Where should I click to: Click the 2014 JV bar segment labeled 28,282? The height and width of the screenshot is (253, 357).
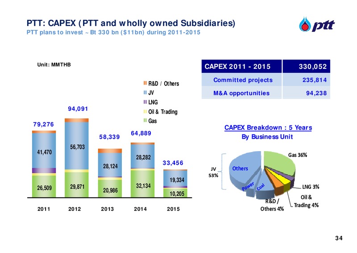(142, 156)
